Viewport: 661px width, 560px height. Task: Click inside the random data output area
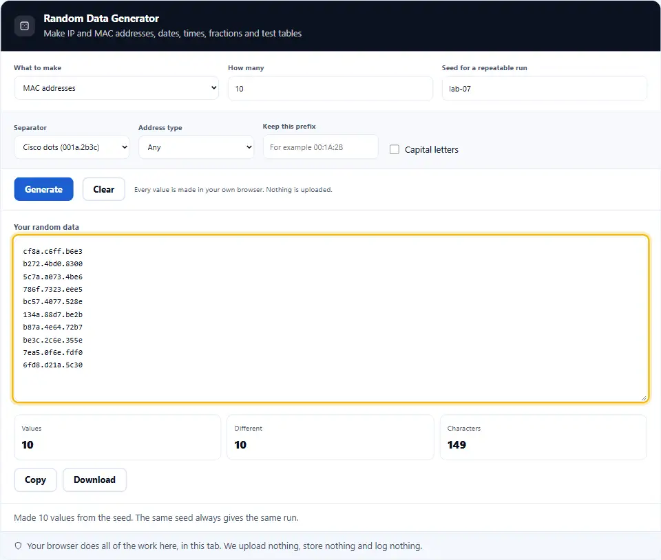click(x=330, y=319)
